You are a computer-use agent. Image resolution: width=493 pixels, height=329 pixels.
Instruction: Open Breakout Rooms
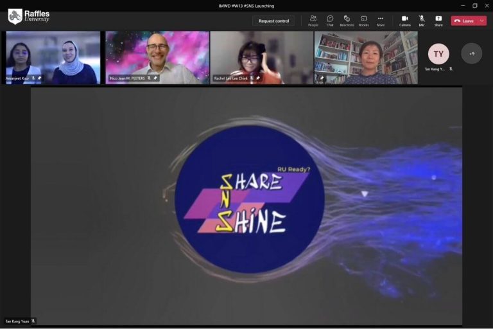[363, 21]
